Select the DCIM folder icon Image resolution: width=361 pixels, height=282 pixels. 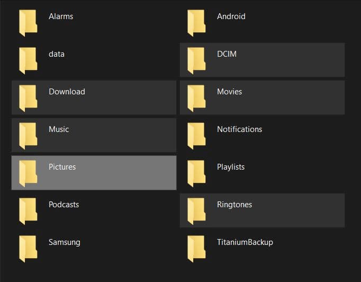(x=196, y=60)
